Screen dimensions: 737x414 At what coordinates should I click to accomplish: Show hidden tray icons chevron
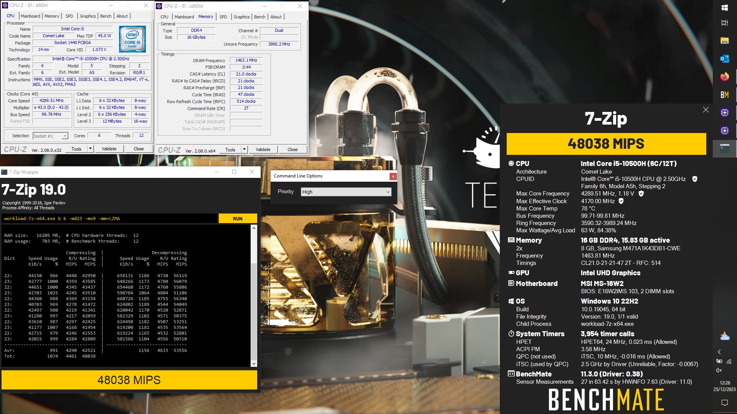pos(719,352)
